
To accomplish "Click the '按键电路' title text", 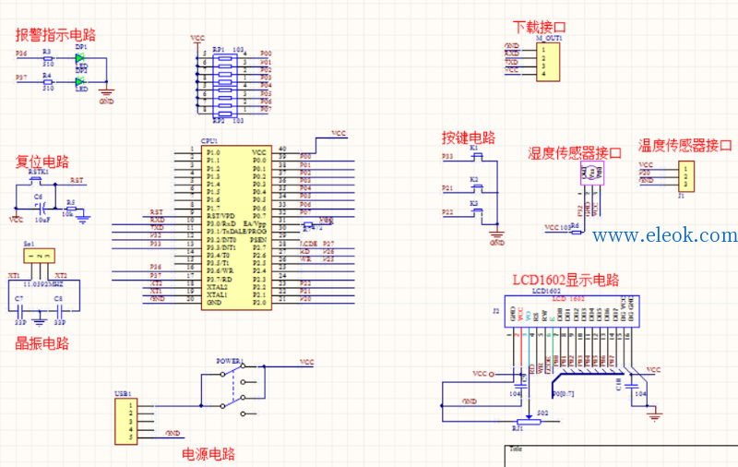I will pos(469,138).
